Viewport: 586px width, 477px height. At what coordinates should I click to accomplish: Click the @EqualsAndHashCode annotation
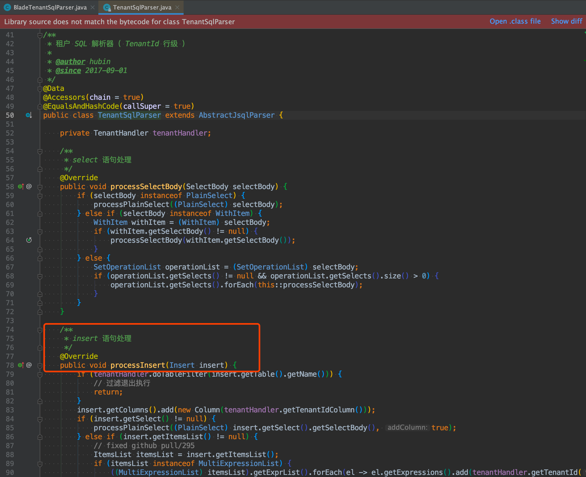(x=81, y=106)
